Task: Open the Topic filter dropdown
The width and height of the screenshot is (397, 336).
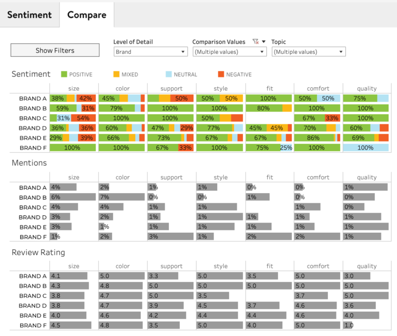Action: click(x=309, y=52)
